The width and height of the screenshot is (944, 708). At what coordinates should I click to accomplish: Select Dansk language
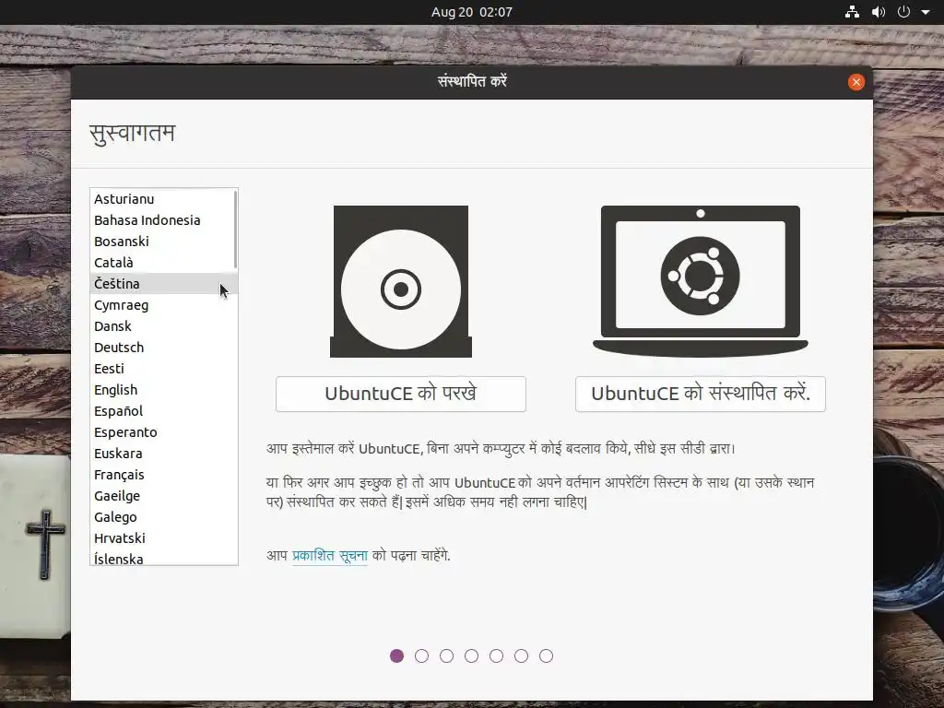(x=164, y=326)
